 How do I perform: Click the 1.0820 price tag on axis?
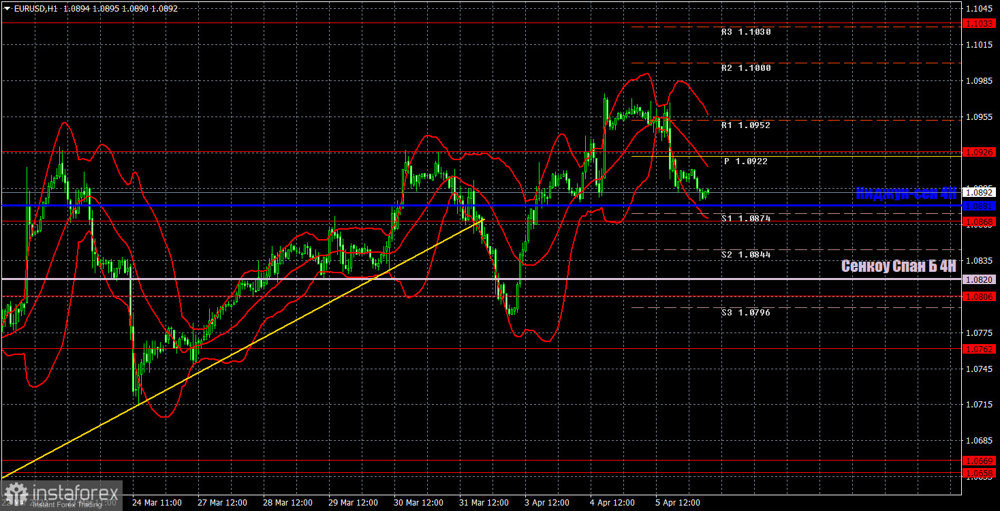980,279
